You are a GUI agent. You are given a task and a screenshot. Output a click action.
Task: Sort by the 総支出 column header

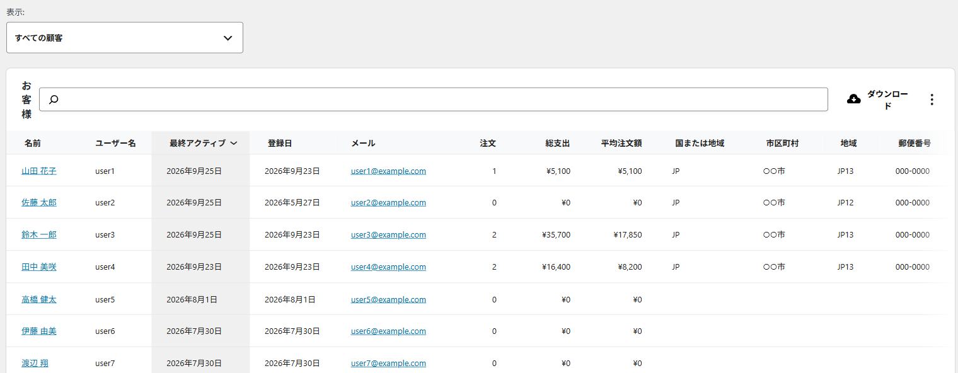558,143
